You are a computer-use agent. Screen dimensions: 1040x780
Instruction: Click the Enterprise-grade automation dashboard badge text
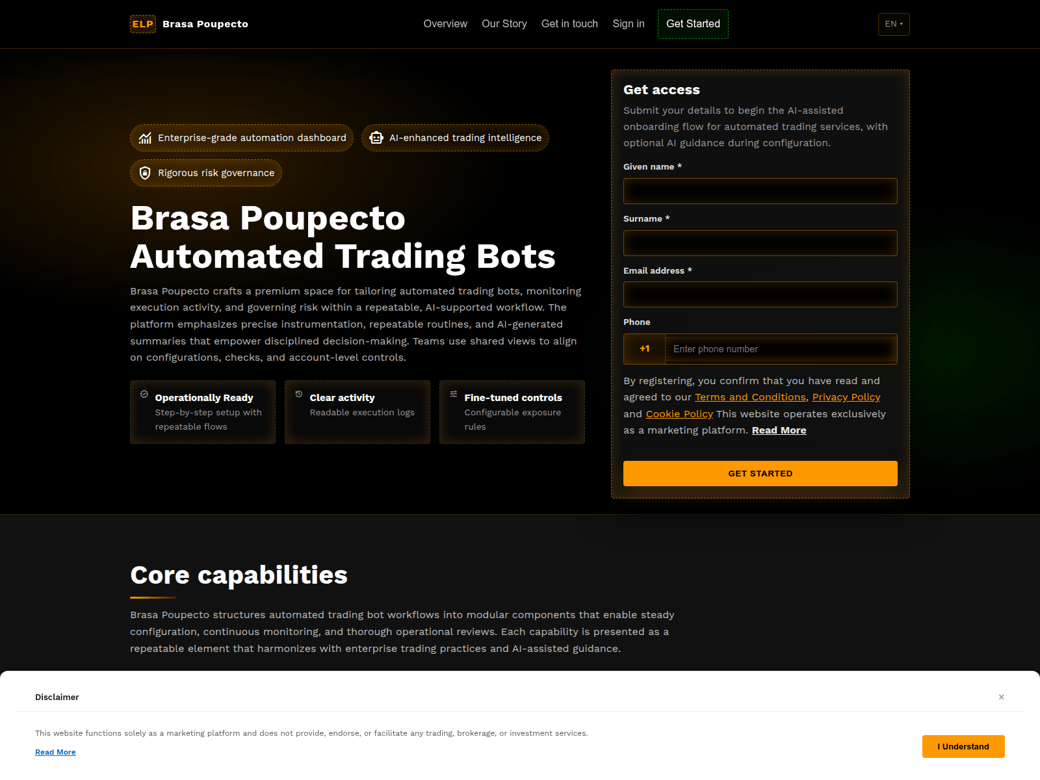point(252,138)
